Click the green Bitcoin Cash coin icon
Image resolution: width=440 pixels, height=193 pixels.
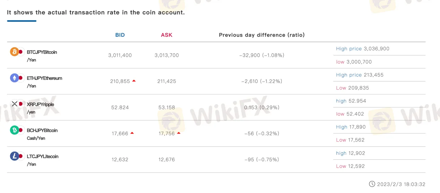(15, 130)
